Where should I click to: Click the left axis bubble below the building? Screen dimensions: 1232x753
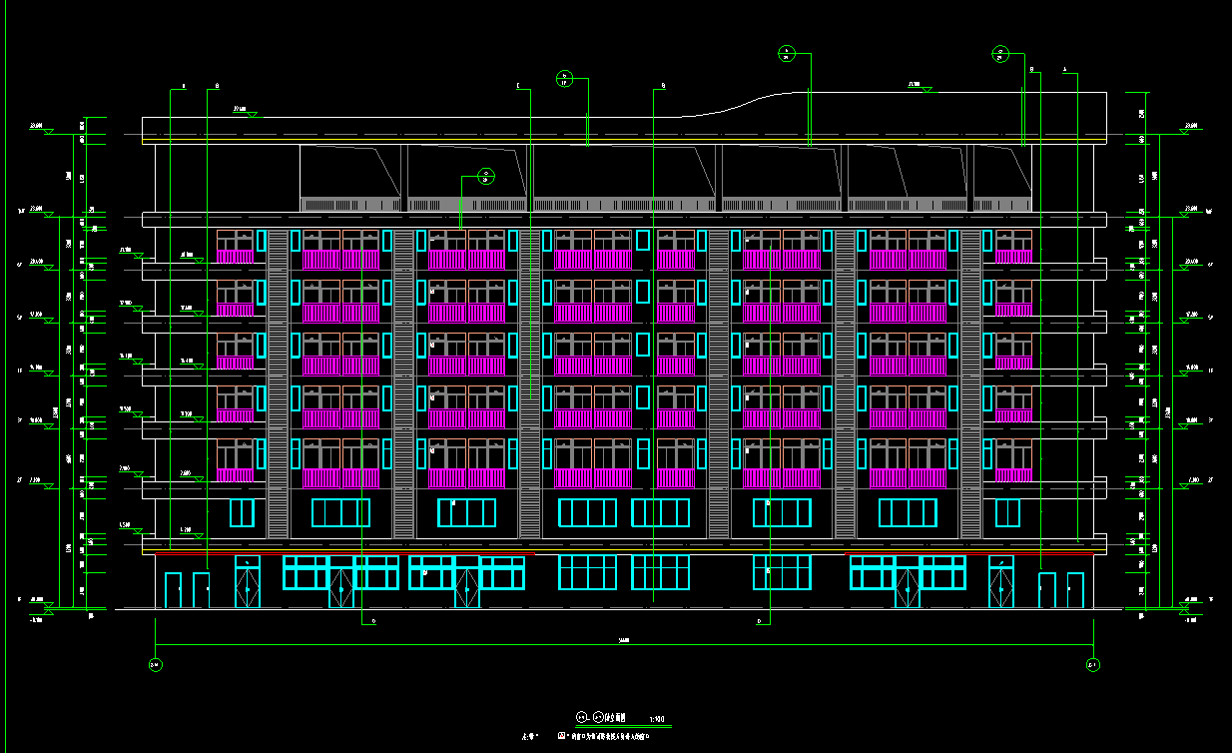tap(155, 664)
